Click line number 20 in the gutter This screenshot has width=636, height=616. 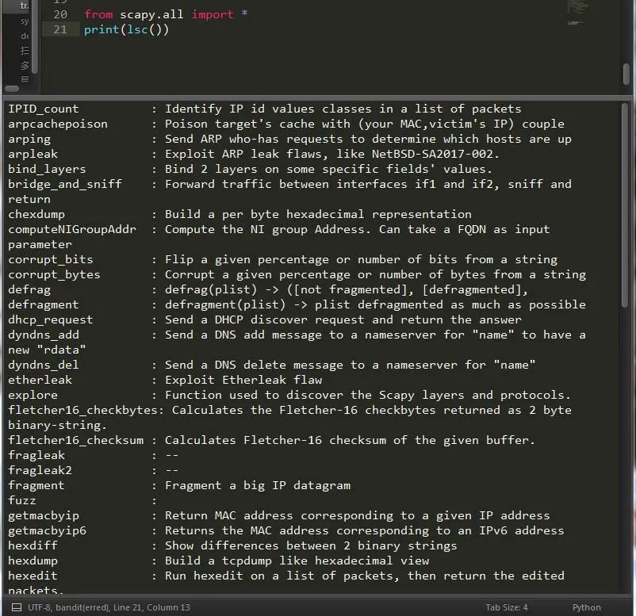[60, 14]
